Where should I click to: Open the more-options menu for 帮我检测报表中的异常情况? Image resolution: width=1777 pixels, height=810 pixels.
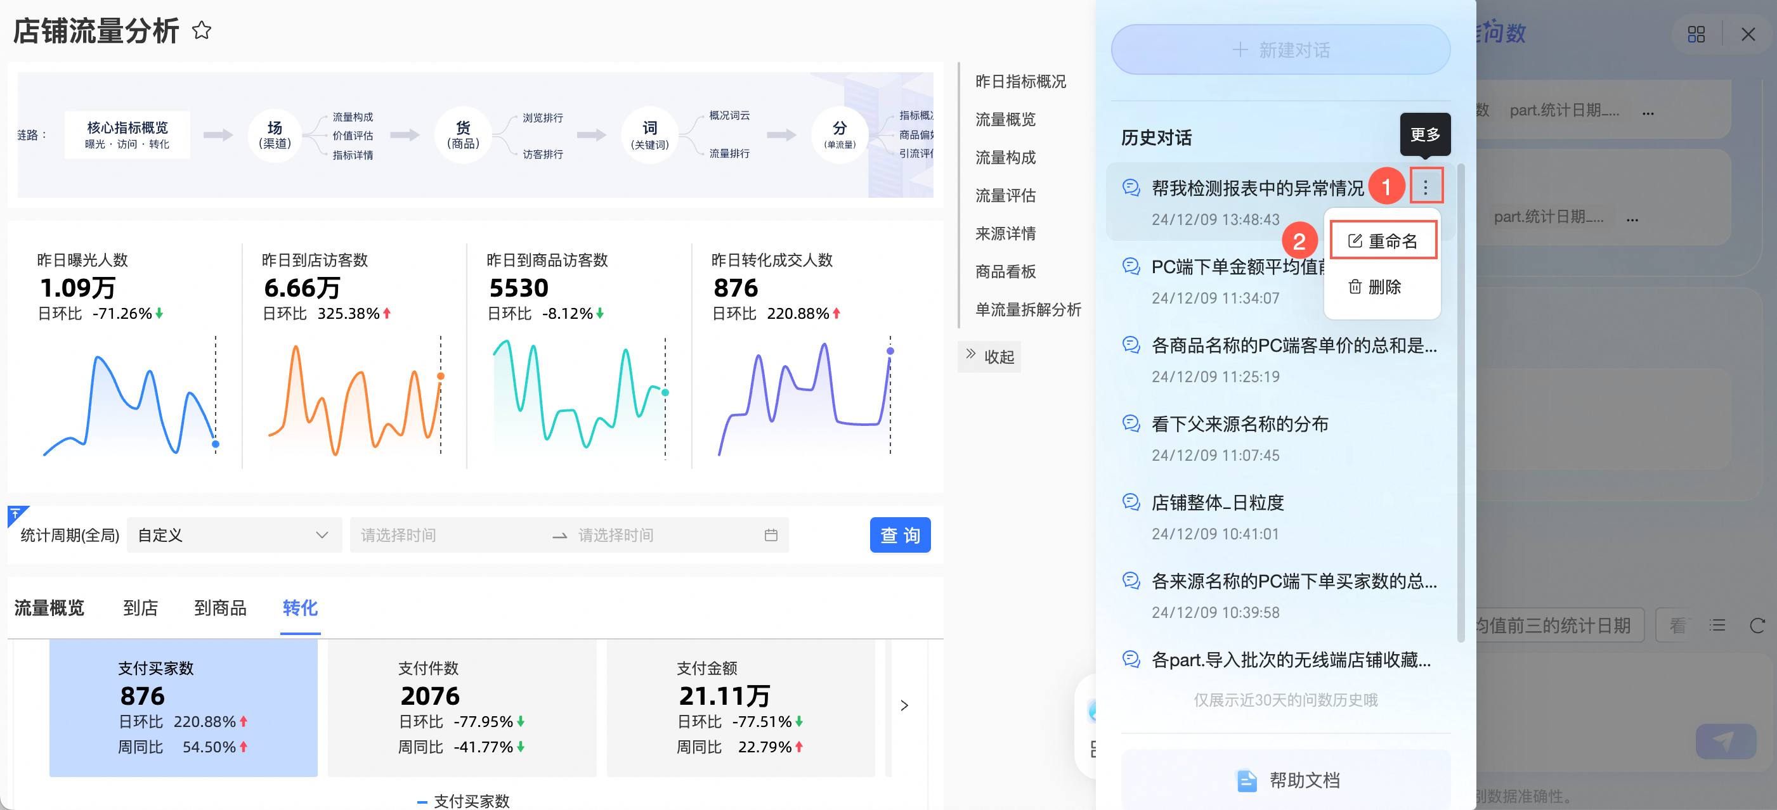(x=1425, y=186)
